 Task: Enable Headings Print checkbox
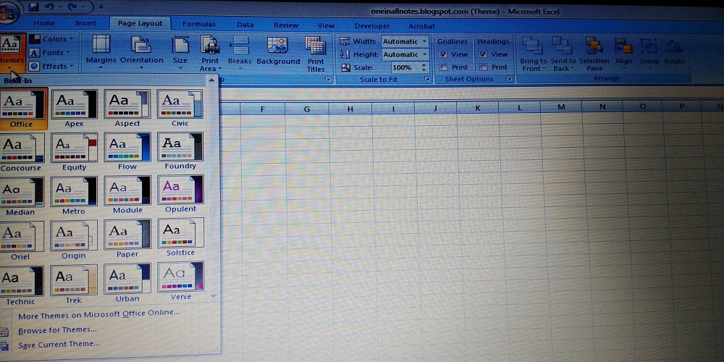[x=484, y=67]
